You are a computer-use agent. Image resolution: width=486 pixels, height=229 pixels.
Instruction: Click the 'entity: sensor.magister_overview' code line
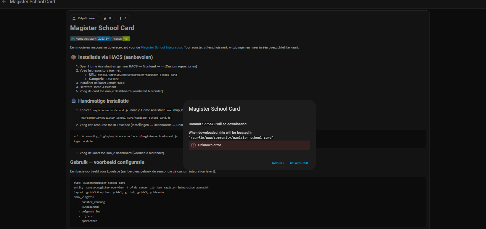(x=141, y=188)
